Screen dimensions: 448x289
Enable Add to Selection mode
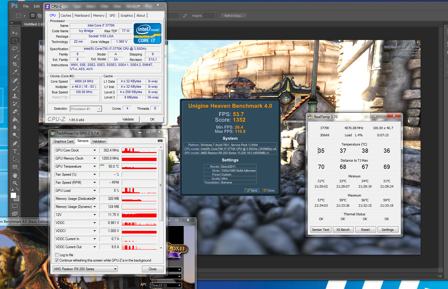[x=40, y=16]
